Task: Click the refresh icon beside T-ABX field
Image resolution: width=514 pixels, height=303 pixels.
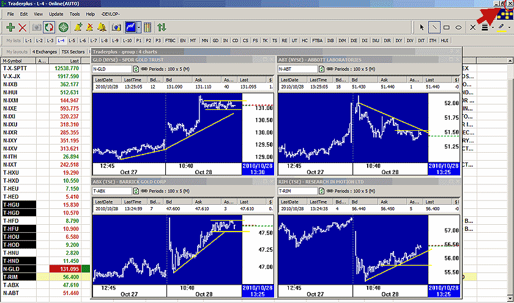Action: click(x=136, y=191)
